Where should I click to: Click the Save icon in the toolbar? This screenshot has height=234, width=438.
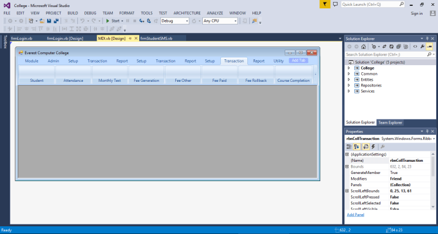pyautogui.click(x=49, y=21)
